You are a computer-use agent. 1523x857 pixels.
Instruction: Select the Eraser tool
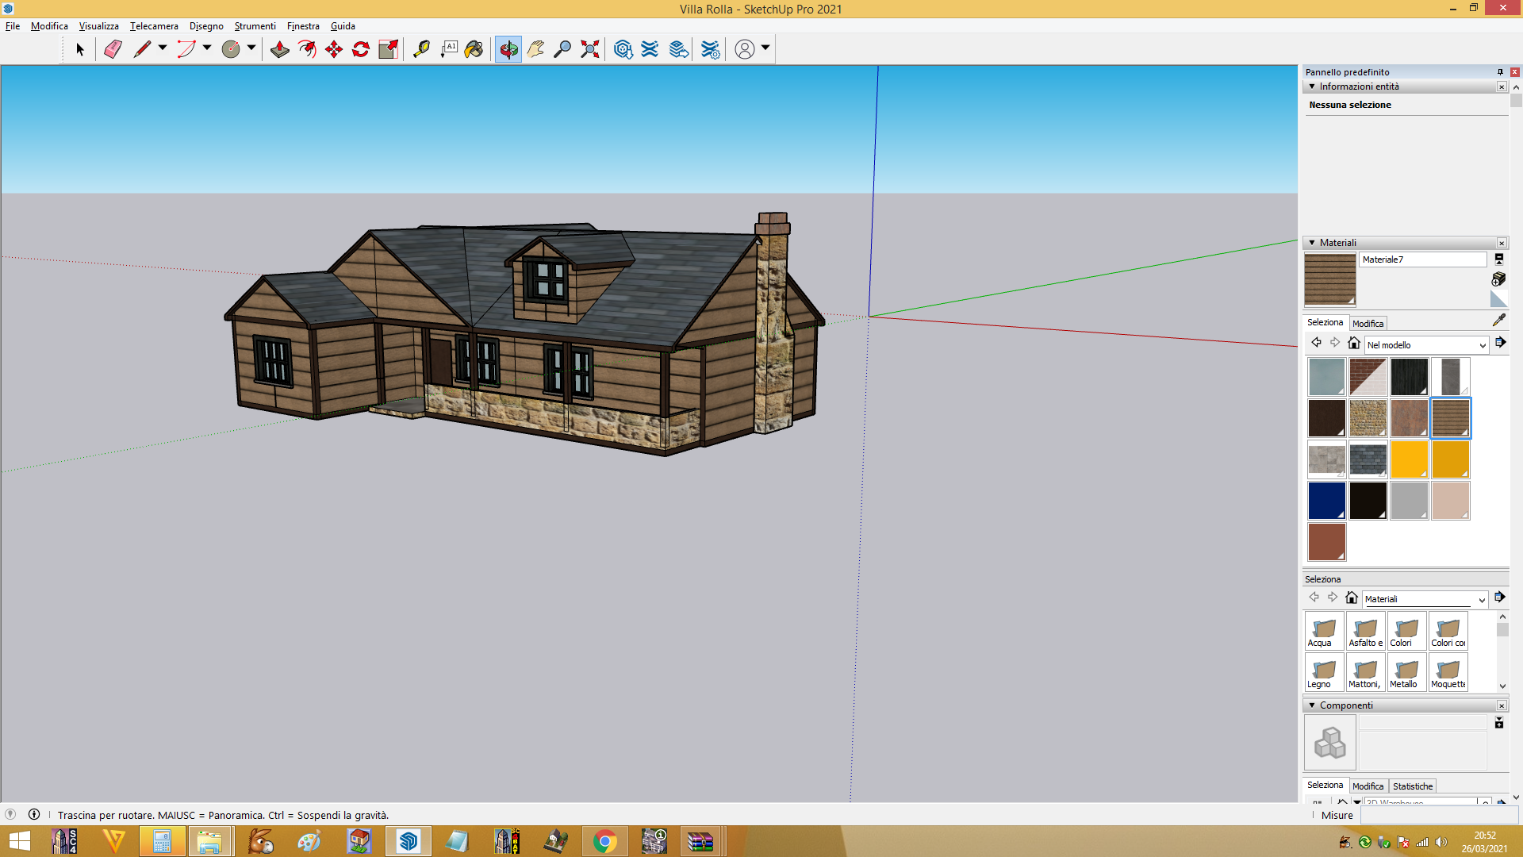[x=113, y=49]
